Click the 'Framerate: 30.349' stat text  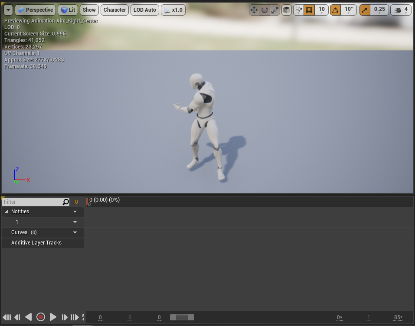pyautogui.click(x=26, y=66)
